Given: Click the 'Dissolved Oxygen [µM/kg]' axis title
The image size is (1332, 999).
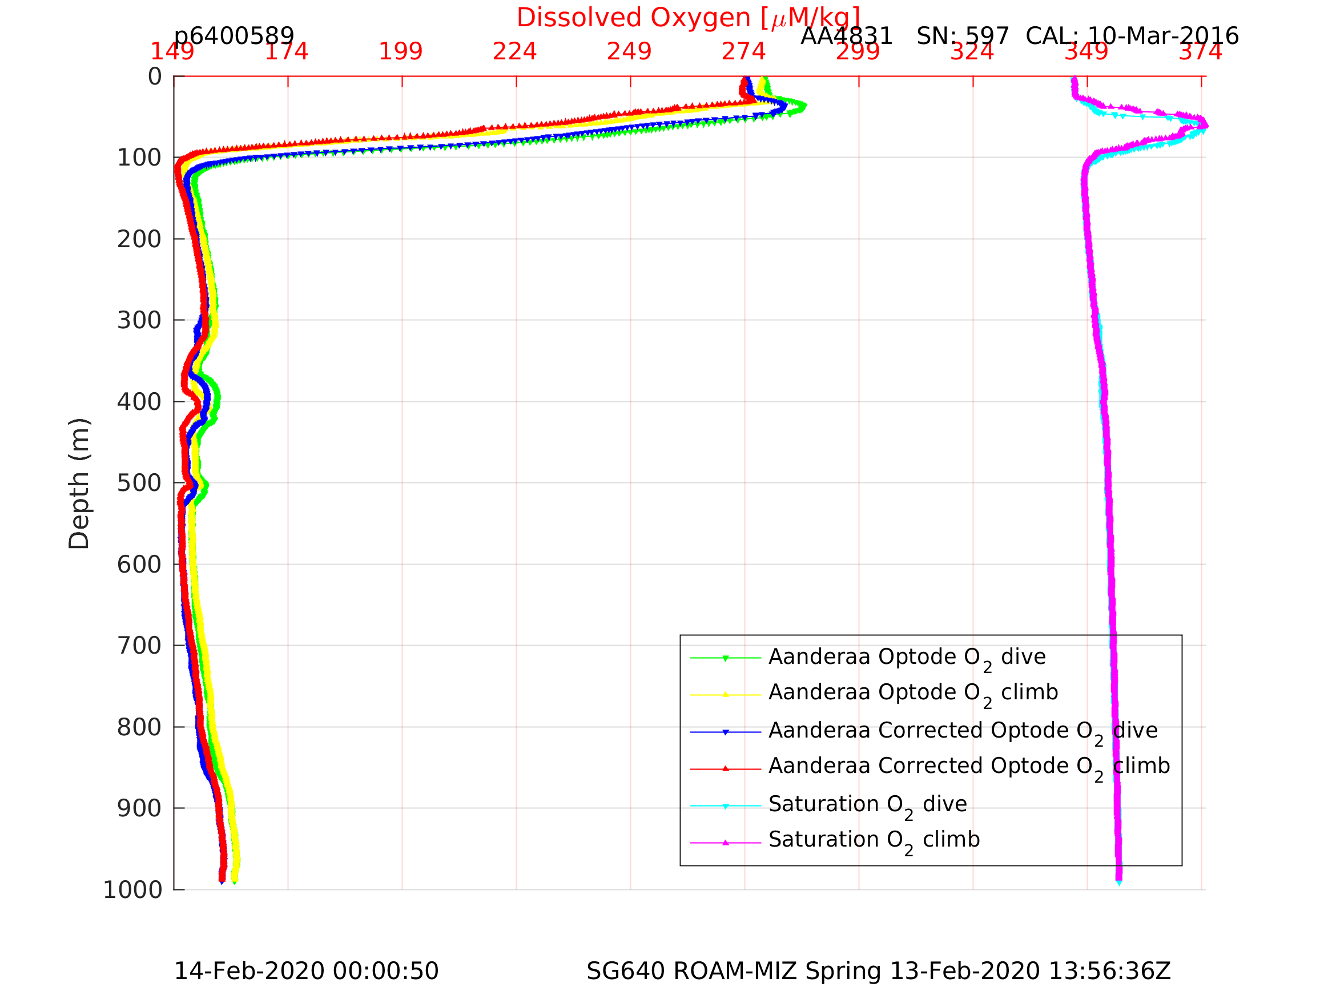Looking at the screenshot, I should point(689,18).
